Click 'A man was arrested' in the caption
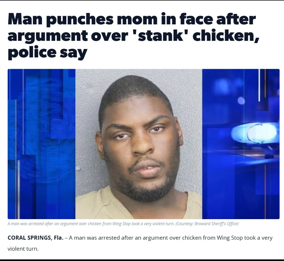This screenshot has width=284, height=261. [23, 224]
